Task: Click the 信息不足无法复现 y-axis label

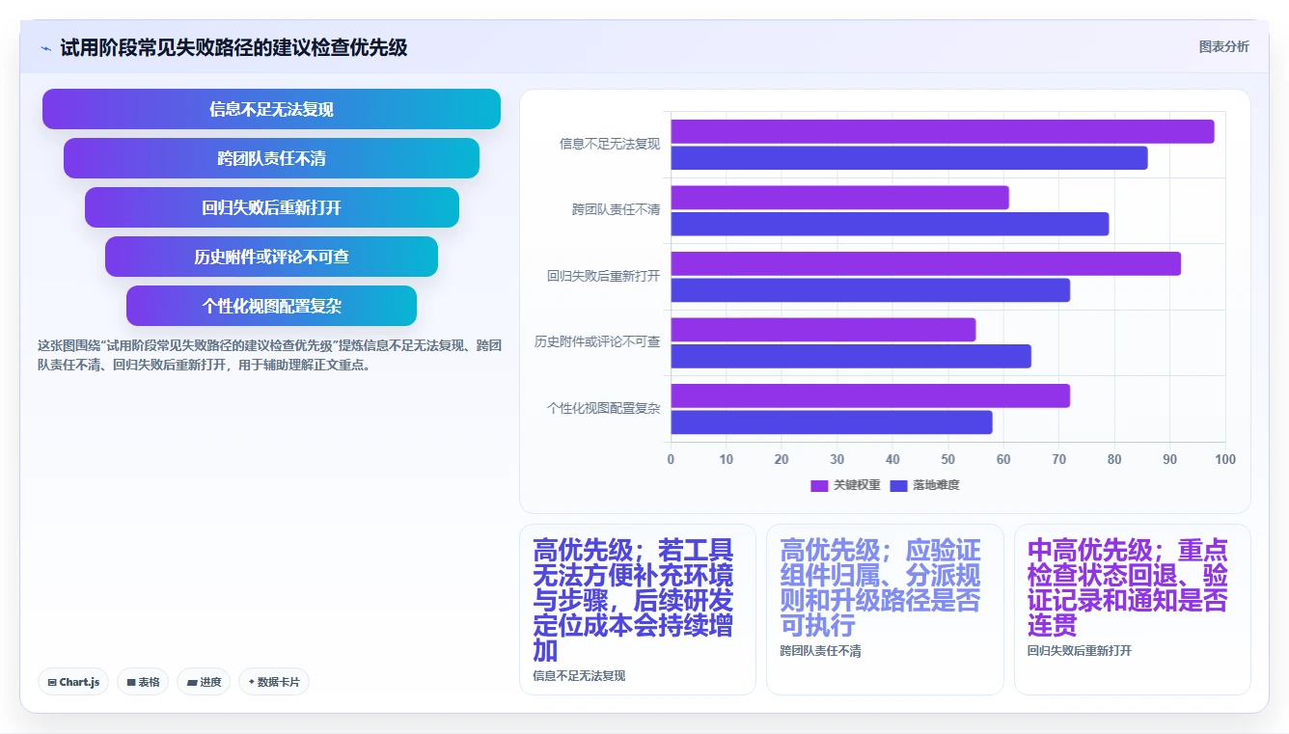Action: coord(610,144)
